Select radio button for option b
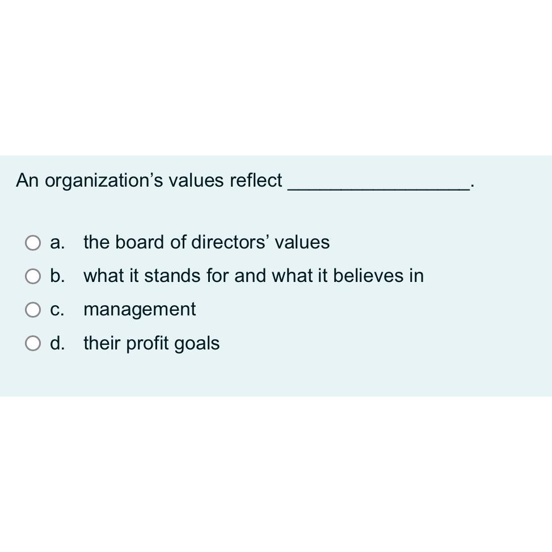 [33, 276]
